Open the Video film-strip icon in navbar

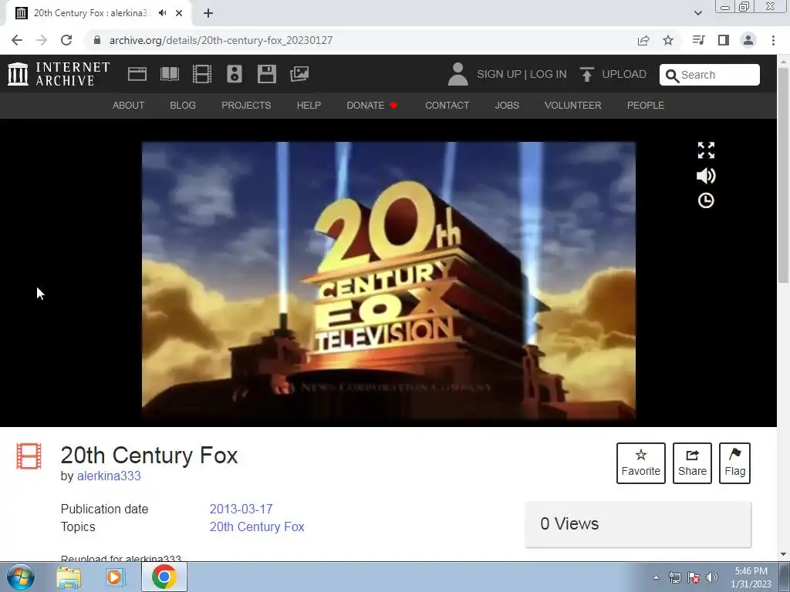202,74
